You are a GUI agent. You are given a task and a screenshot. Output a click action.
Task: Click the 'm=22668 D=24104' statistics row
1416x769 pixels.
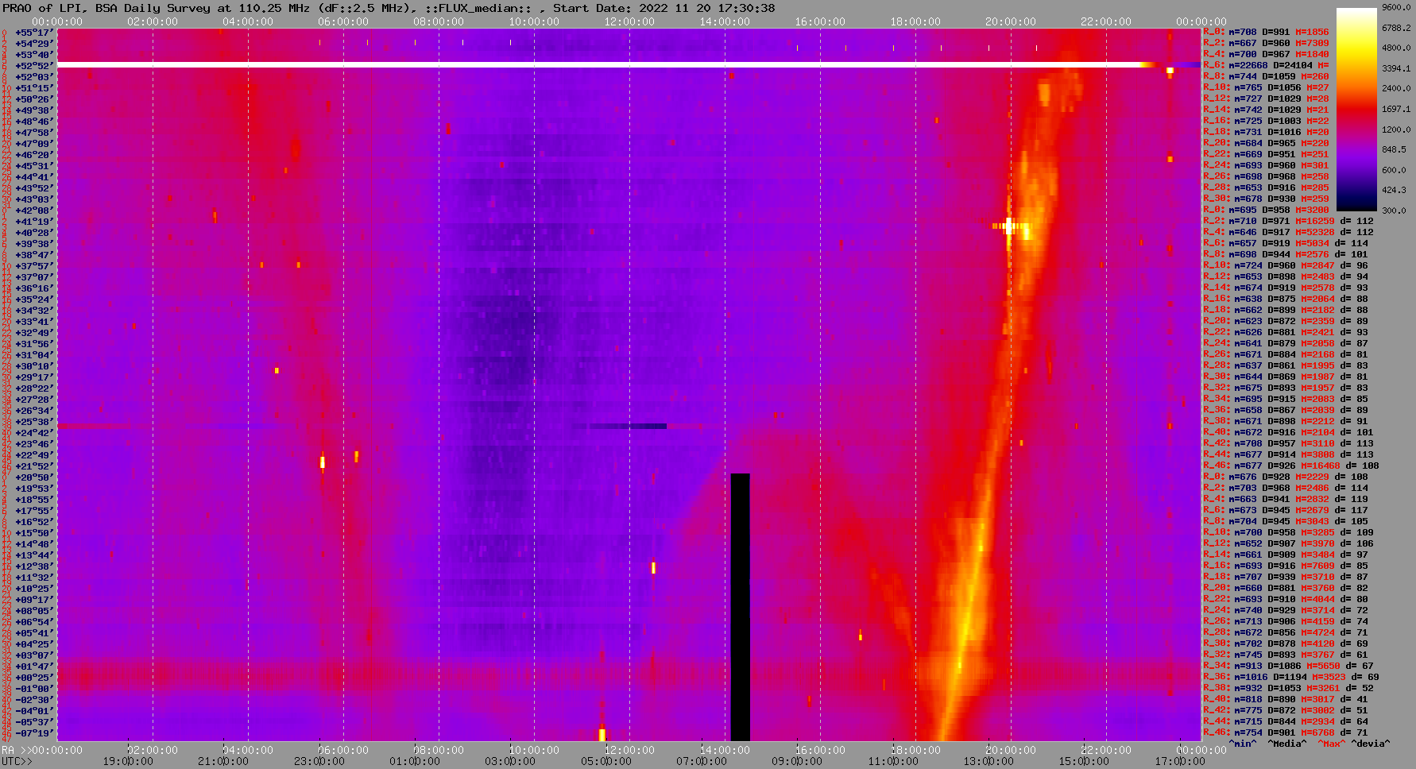(x=1266, y=65)
